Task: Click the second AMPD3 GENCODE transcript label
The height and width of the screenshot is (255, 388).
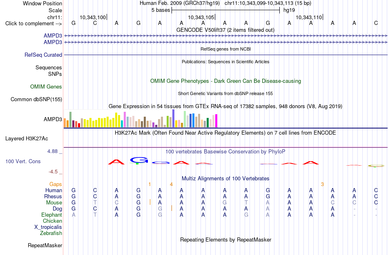Action: tap(53, 42)
